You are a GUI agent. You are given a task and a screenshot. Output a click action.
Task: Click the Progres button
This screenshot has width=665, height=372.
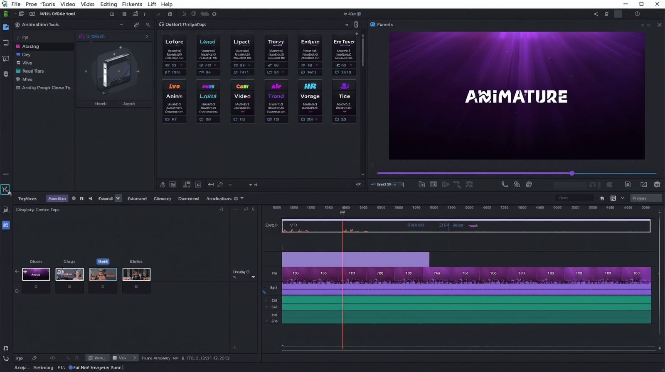click(645, 198)
